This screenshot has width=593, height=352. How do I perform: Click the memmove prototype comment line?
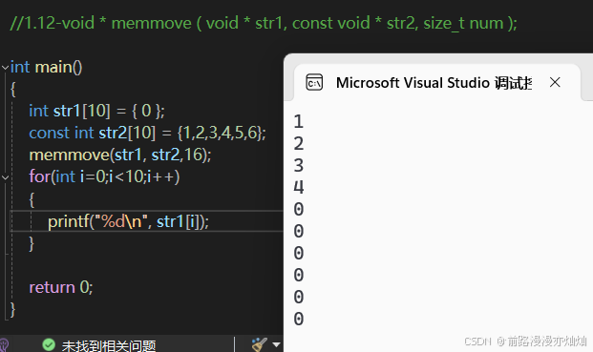(x=264, y=24)
